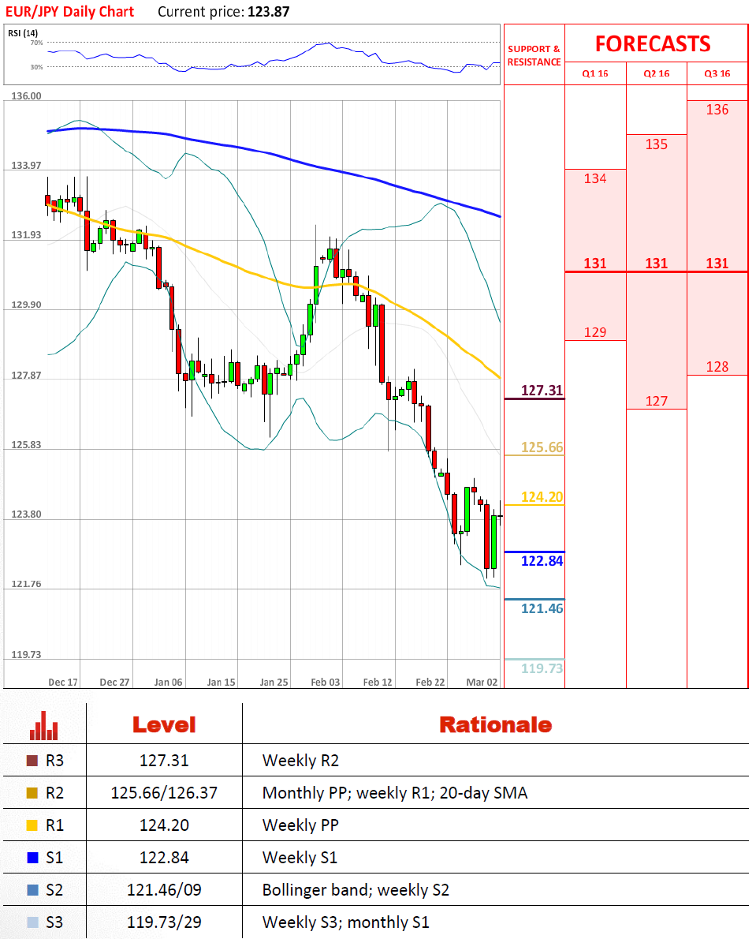
Task: Click the SUPPORT & RESISTANCE header
Action: click(534, 55)
